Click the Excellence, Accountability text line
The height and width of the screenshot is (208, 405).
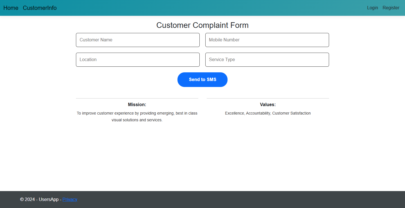tap(268, 113)
